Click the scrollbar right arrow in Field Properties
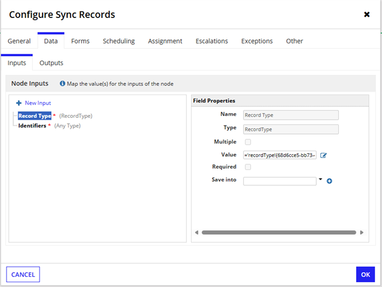 click(361, 233)
